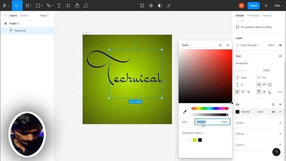Viewport: 286px width, 161px height.
Task: Click blend mode drop icon in picker
Action: 220,45
